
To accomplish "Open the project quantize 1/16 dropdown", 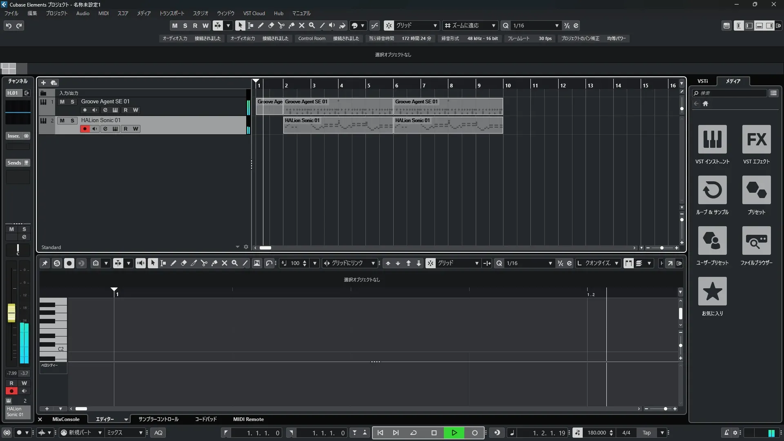I will tap(557, 25).
